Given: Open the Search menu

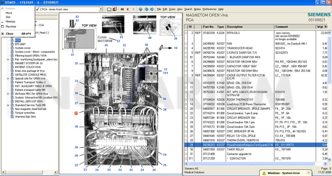Looking at the screenshot, I should [x=188, y=9].
